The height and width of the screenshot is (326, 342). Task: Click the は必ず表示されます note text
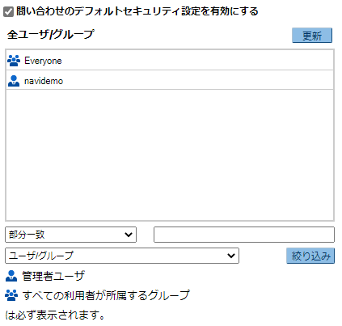click(x=55, y=315)
